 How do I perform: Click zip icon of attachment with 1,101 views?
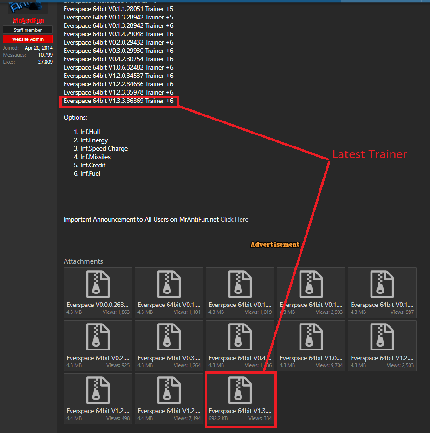[169, 284]
